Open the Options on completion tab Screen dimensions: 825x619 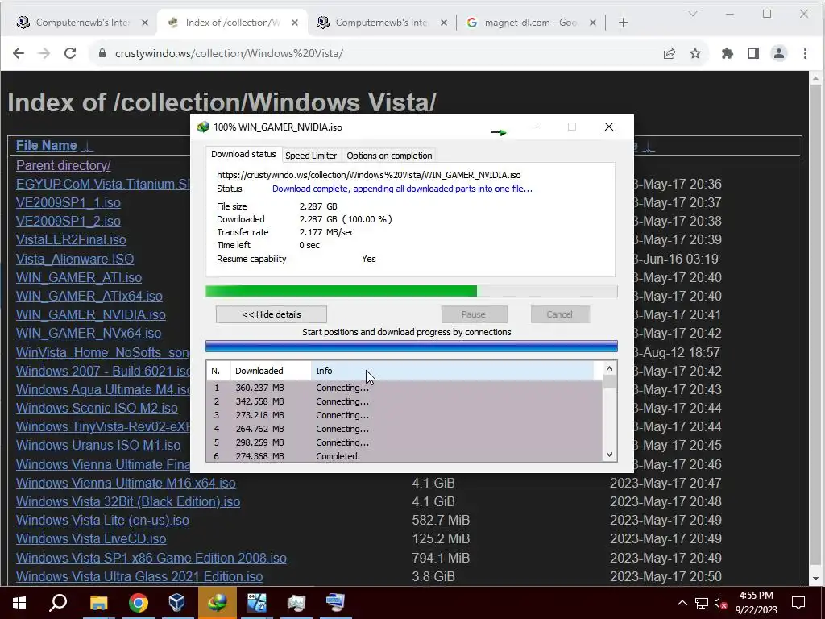(x=389, y=156)
